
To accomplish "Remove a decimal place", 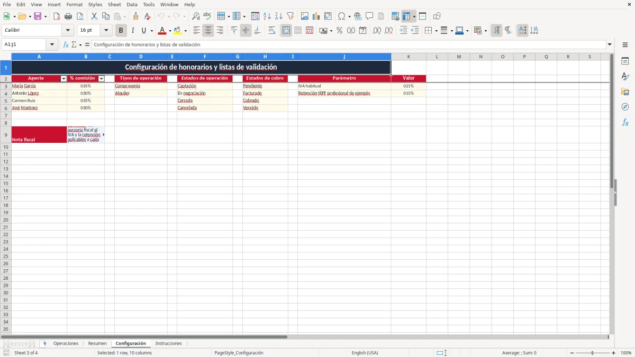I will click(388, 31).
